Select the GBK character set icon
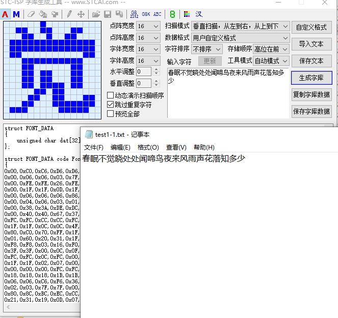 coord(146,14)
